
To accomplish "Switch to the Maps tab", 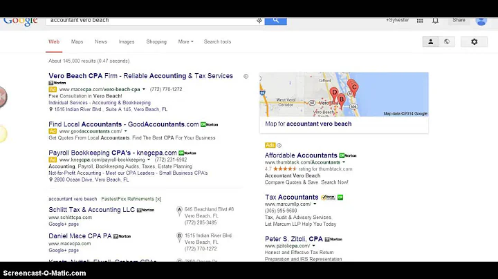I will pyautogui.click(x=77, y=41).
